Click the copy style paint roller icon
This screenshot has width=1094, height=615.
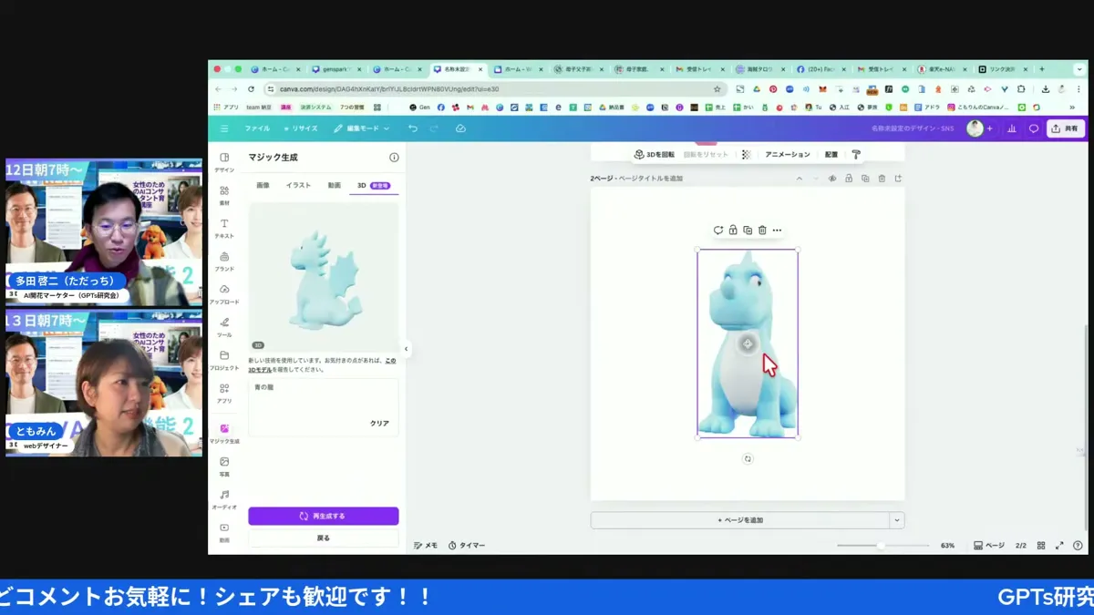coord(856,155)
